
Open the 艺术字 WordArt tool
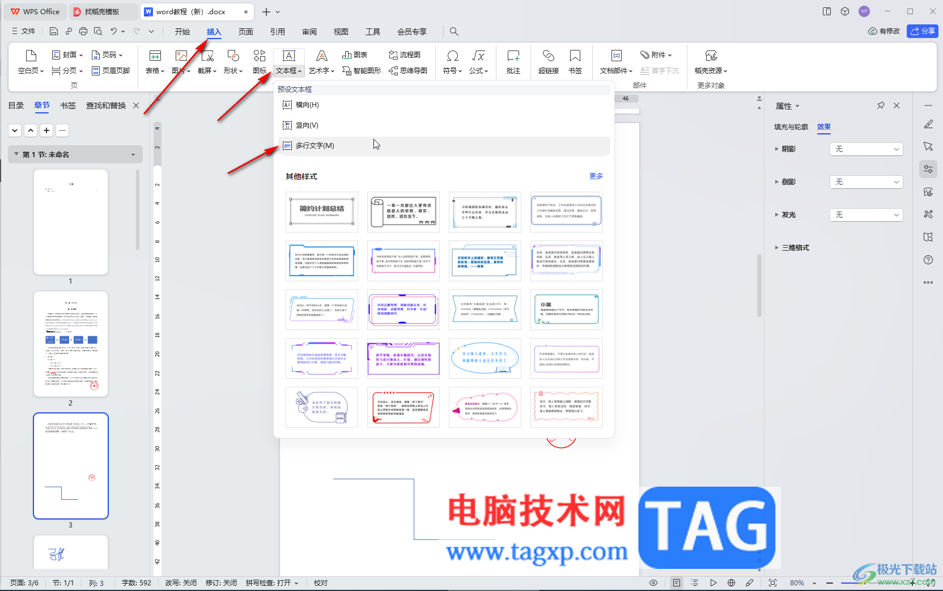pyautogui.click(x=321, y=62)
